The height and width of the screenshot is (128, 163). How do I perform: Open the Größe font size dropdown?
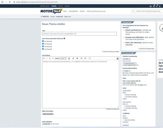(x=63, y=58)
